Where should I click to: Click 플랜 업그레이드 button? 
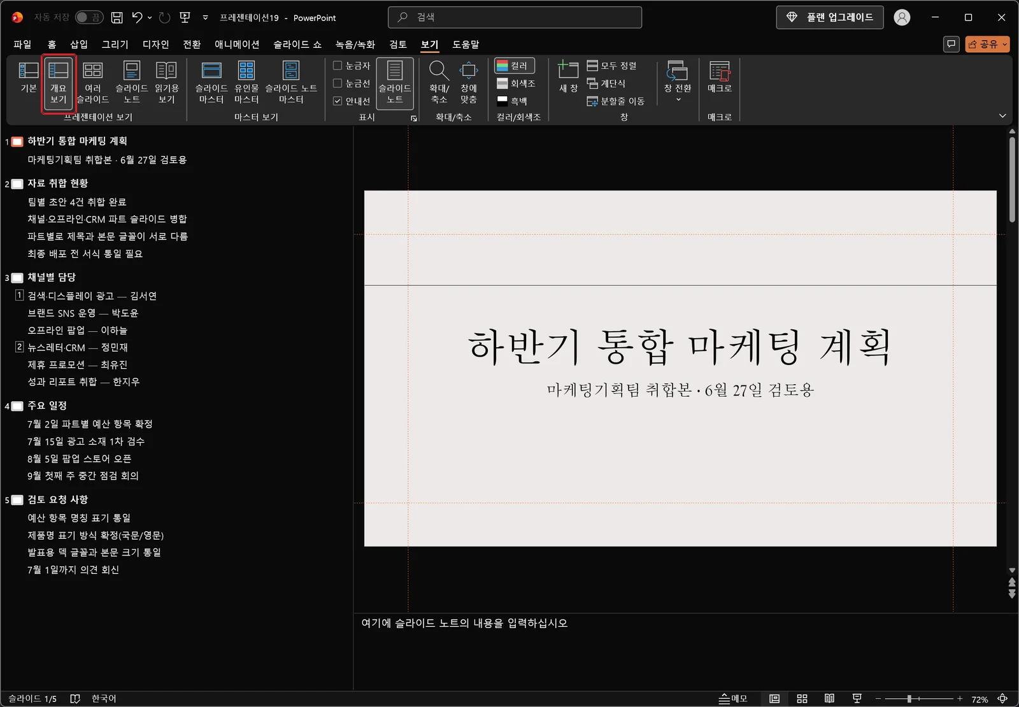tap(830, 17)
